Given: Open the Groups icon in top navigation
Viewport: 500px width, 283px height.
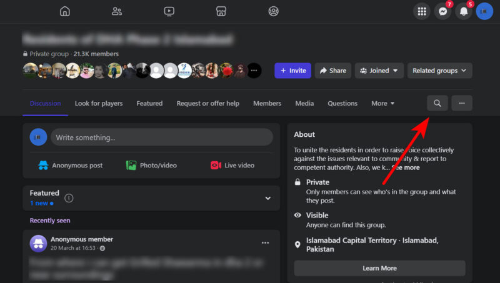Looking at the screenshot, I should (x=273, y=11).
